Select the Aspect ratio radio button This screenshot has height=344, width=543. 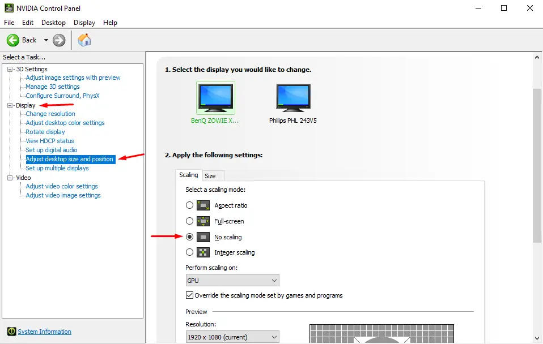(x=189, y=205)
